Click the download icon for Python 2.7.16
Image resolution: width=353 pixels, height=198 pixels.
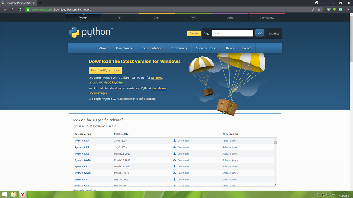click(x=174, y=173)
